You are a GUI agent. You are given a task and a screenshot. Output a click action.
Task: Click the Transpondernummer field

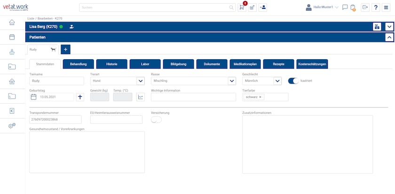pyautogui.click(x=55, y=119)
